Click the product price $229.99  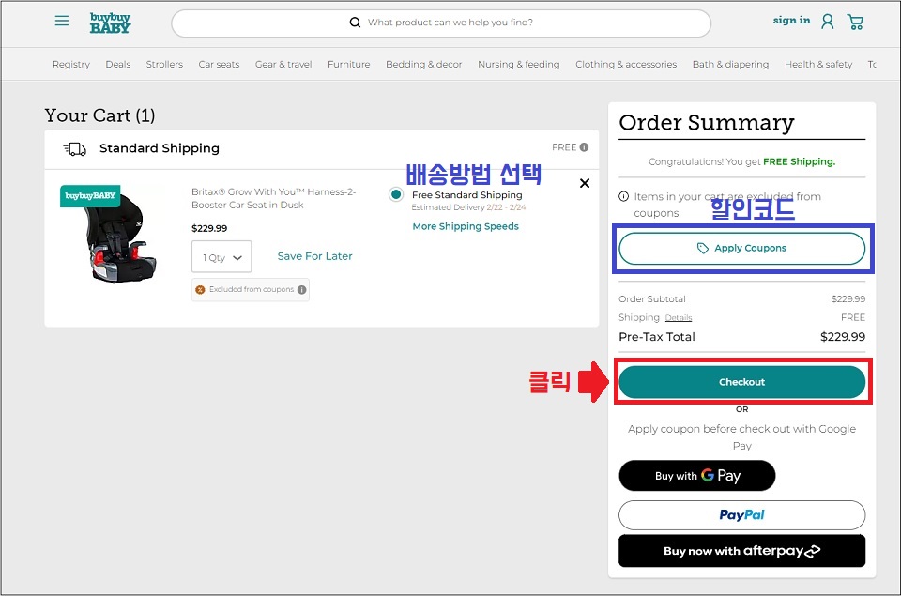(x=209, y=228)
